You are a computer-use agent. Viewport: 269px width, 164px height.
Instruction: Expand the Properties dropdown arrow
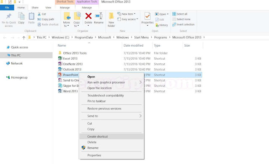click(x=148, y=26)
